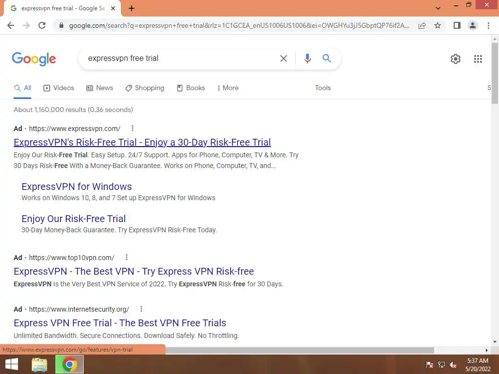Image resolution: width=499 pixels, height=374 pixels.
Task: Submit the search with the magnifier icon
Action: [326, 58]
